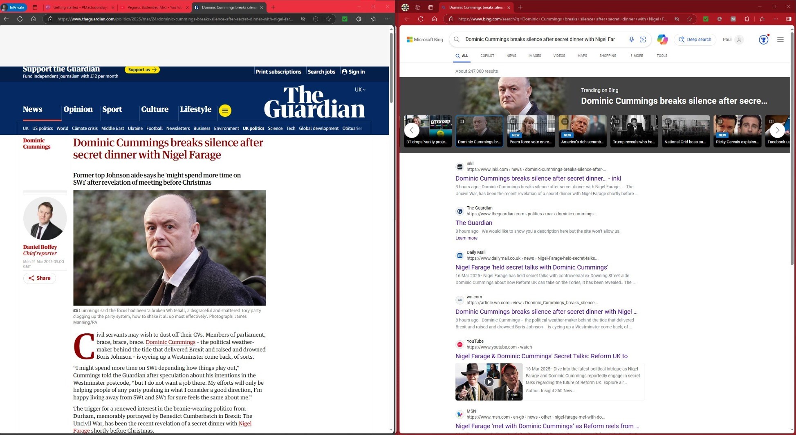Refresh the Bing search page
This screenshot has width=796, height=435.
click(x=421, y=19)
